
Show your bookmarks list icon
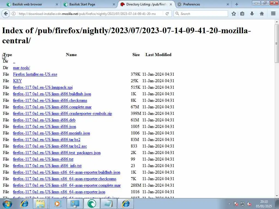[242, 14]
